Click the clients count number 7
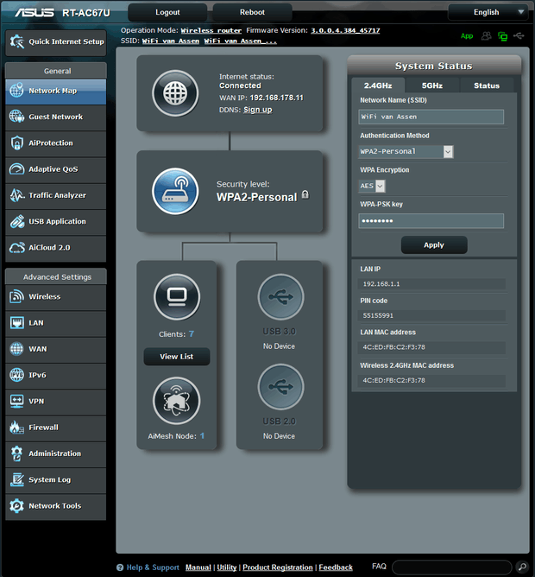Viewport: 535px width, 577px height. (192, 333)
